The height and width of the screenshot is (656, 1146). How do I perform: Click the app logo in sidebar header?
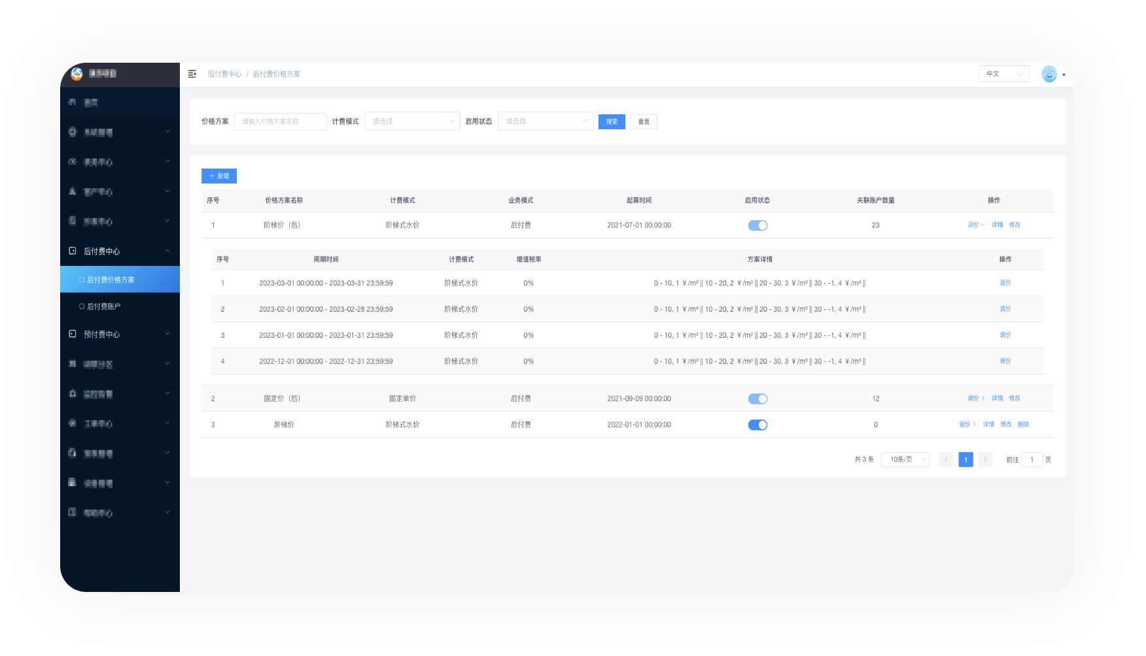pyautogui.click(x=77, y=74)
